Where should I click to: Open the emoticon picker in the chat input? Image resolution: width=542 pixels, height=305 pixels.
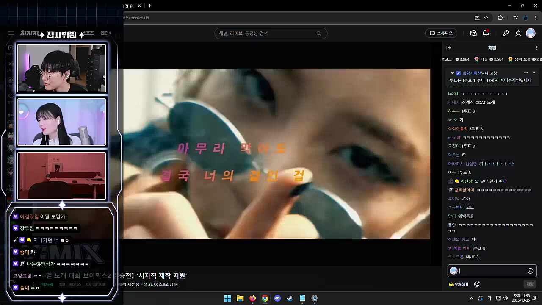530,271
